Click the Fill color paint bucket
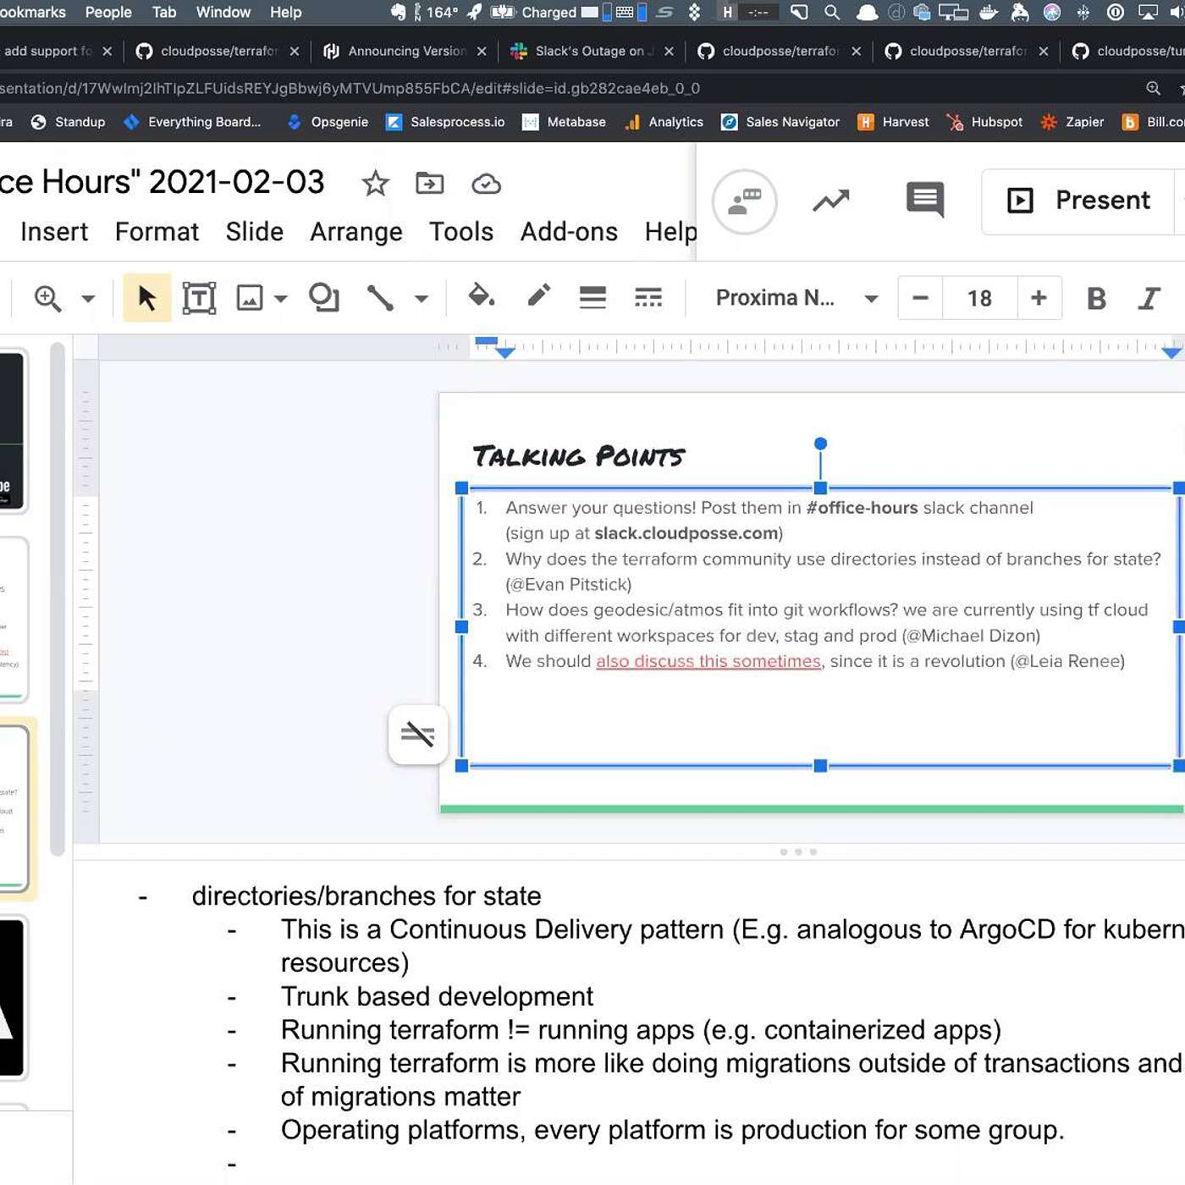The height and width of the screenshot is (1185, 1185). pyautogui.click(x=481, y=297)
